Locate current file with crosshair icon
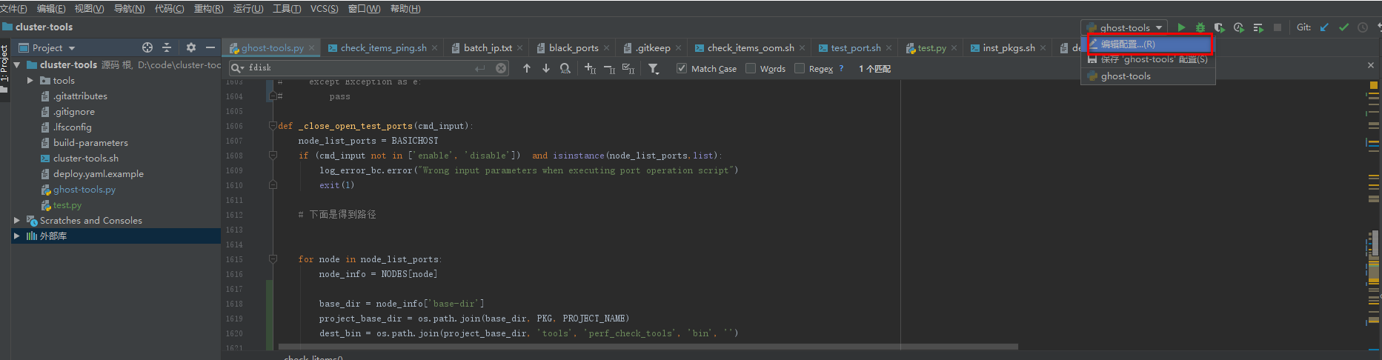The height and width of the screenshot is (360, 1382). tap(147, 47)
